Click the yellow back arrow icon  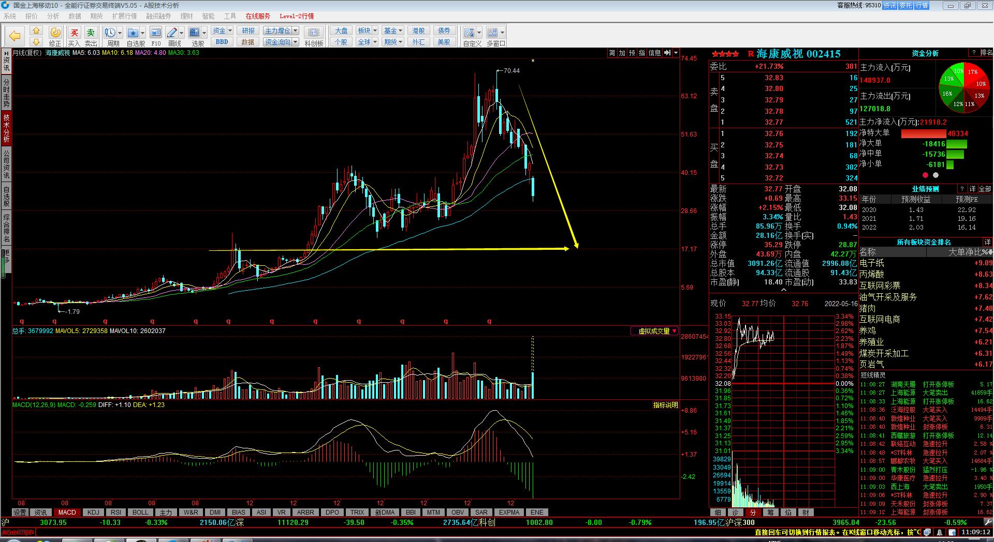point(14,36)
